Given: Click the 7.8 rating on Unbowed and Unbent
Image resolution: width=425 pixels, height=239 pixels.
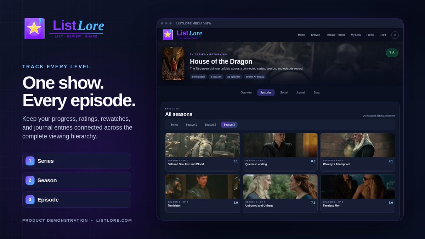Looking at the screenshot, I should 313,203.
